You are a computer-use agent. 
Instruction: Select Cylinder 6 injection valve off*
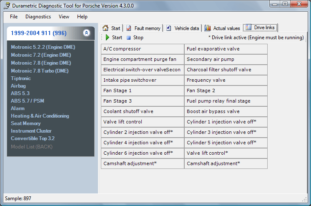[143, 153]
